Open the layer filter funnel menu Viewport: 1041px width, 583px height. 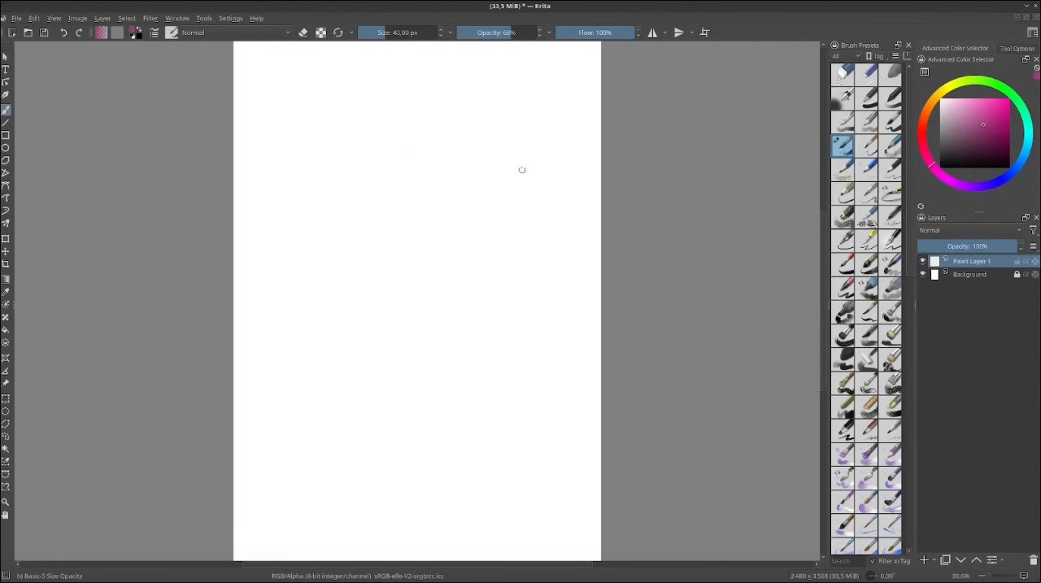1033,230
